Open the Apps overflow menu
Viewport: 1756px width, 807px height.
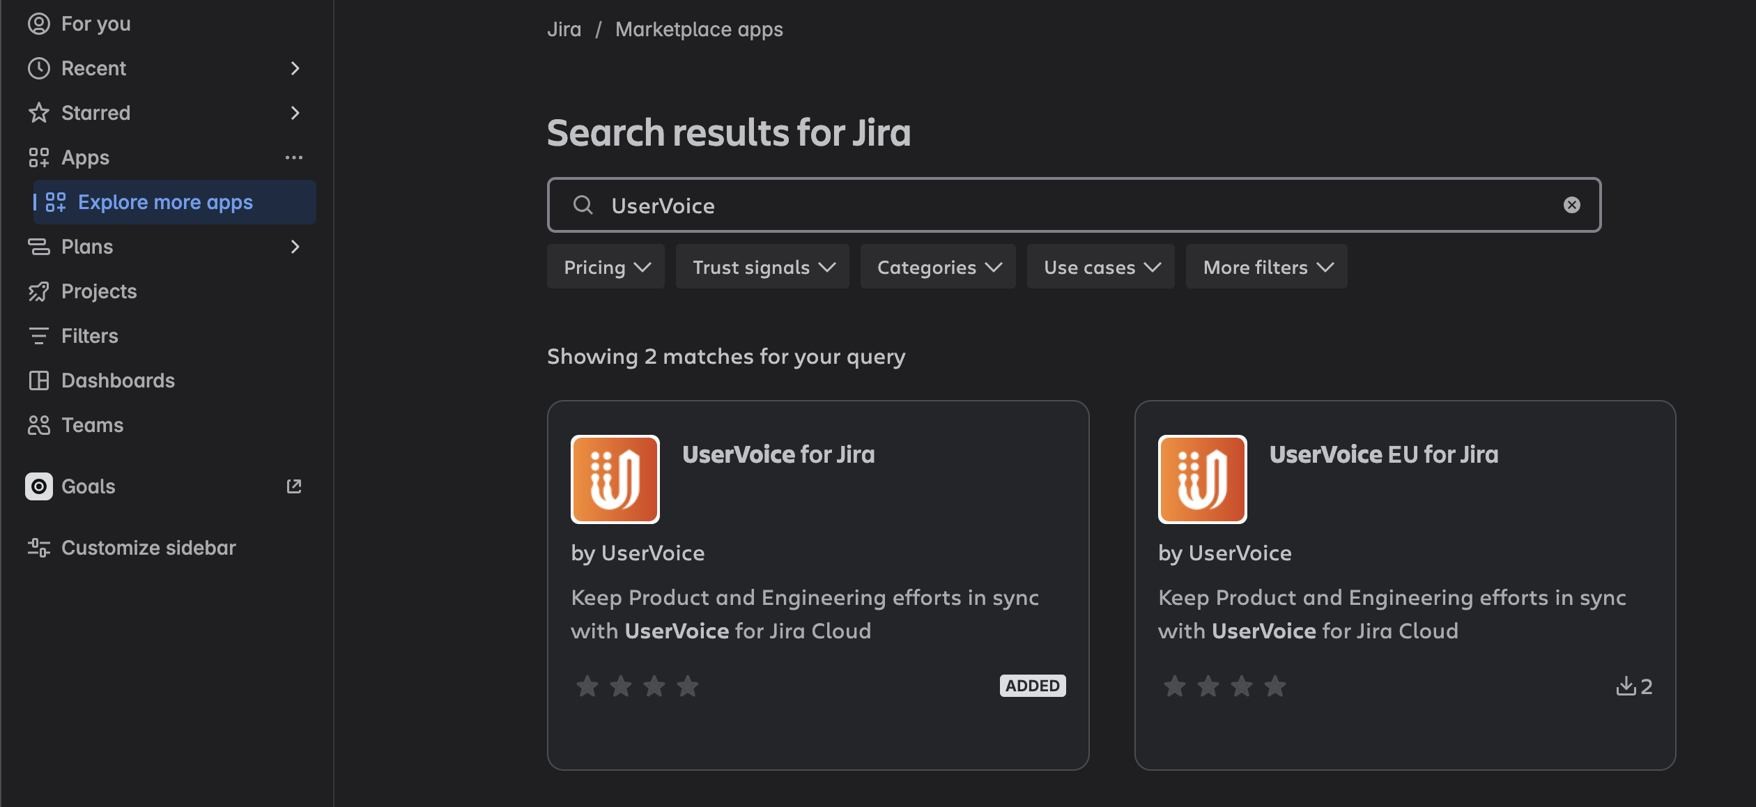click(293, 157)
